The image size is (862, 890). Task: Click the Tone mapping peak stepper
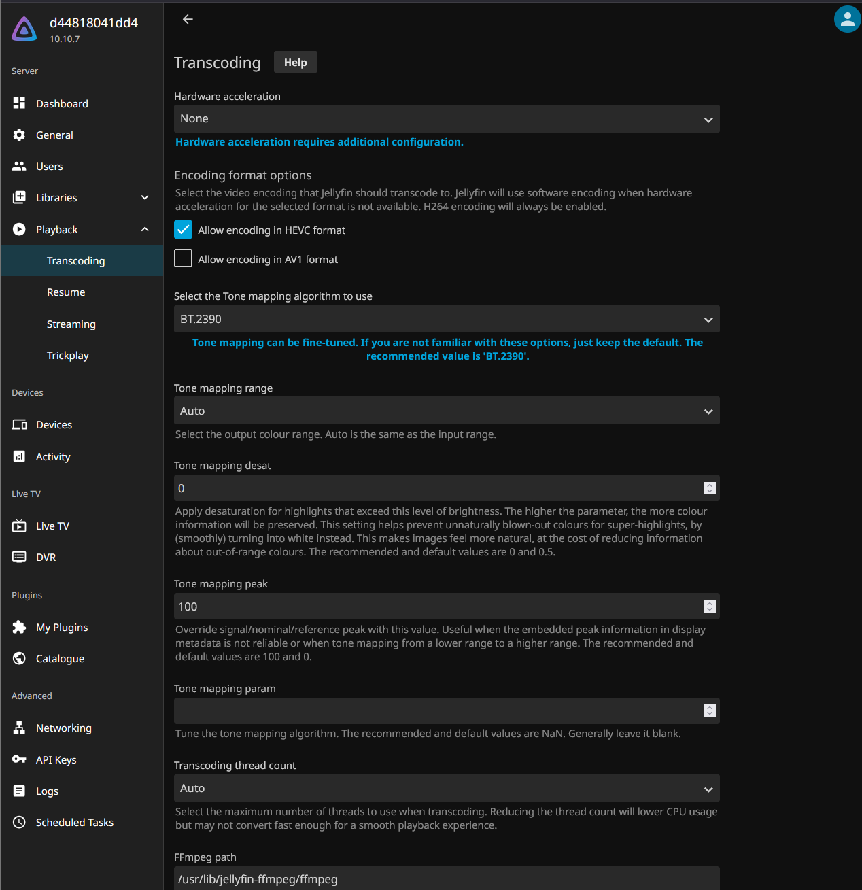click(x=709, y=606)
